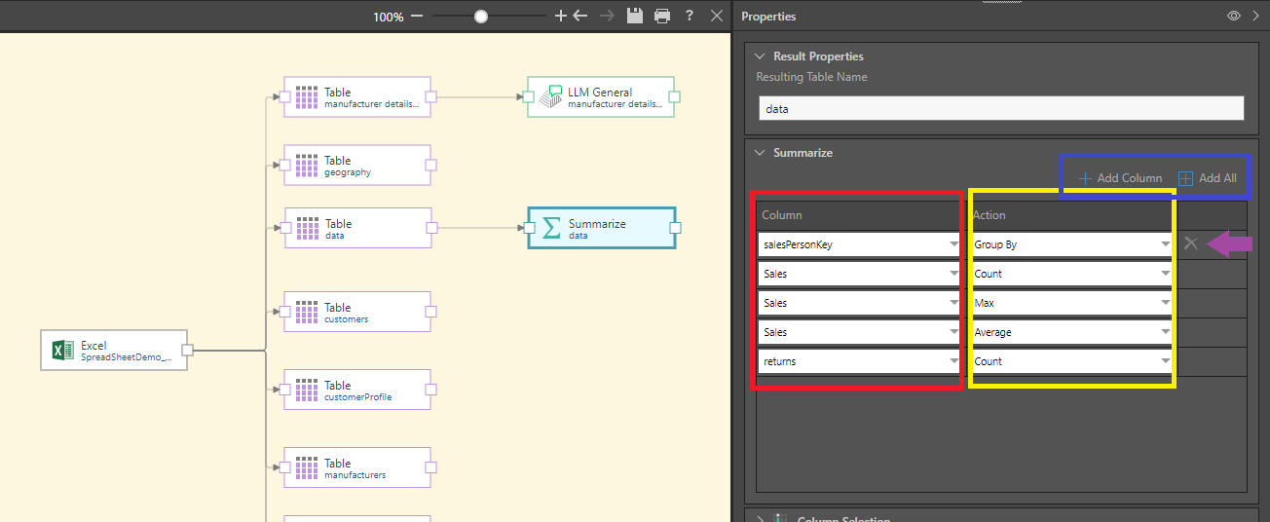Select the LLM General node

pos(600,97)
